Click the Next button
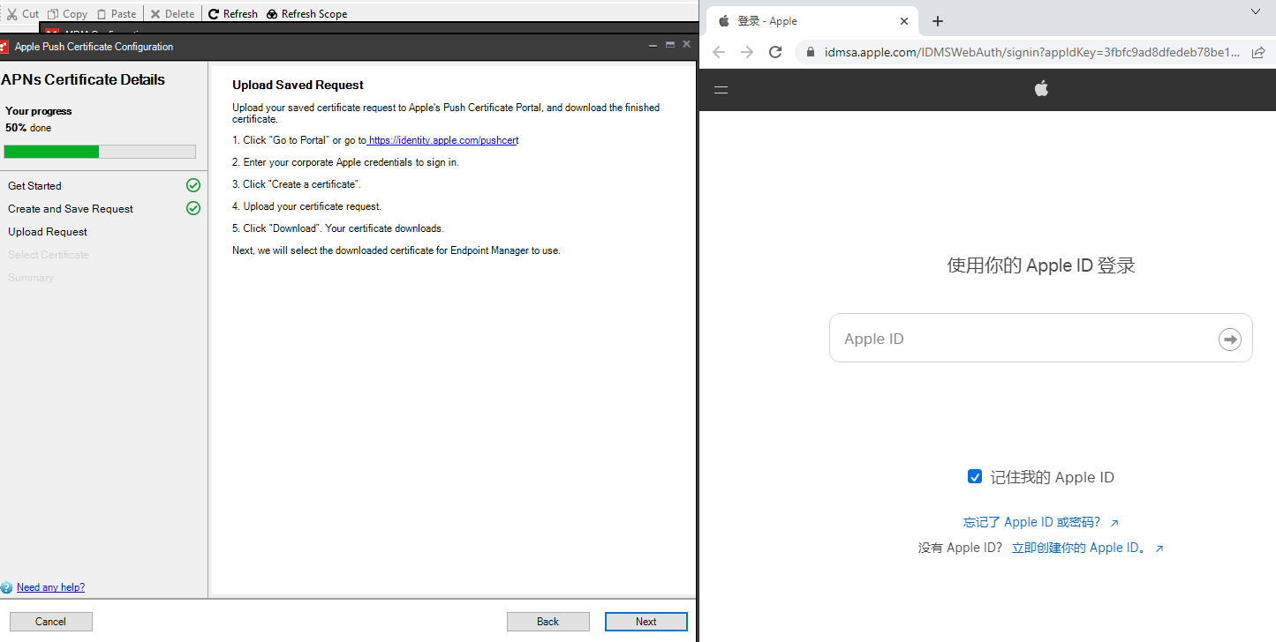 pos(646,621)
